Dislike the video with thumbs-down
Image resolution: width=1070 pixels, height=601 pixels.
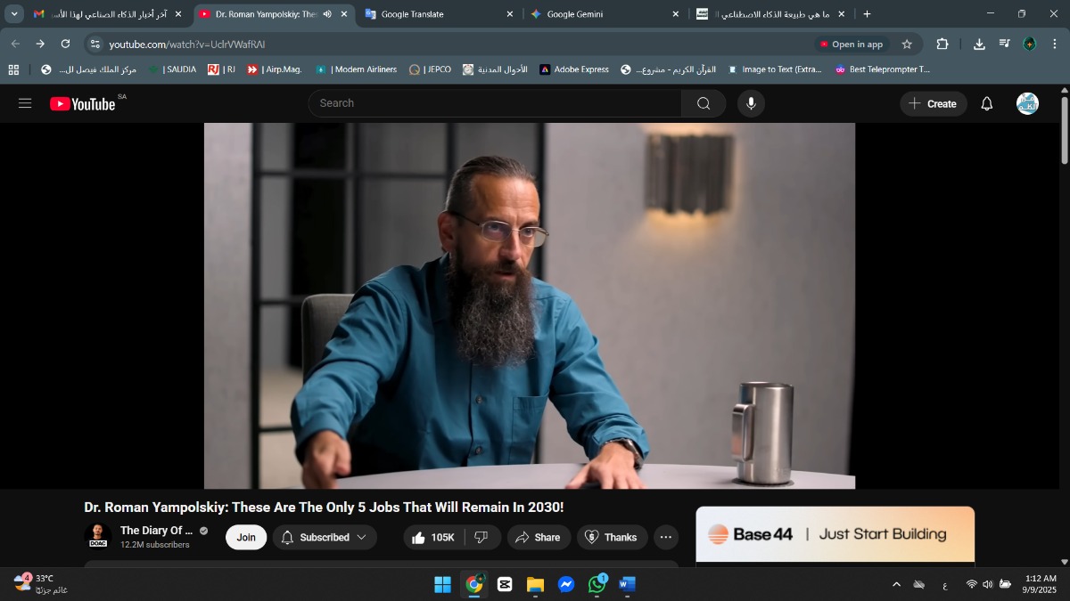pos(481,537)
